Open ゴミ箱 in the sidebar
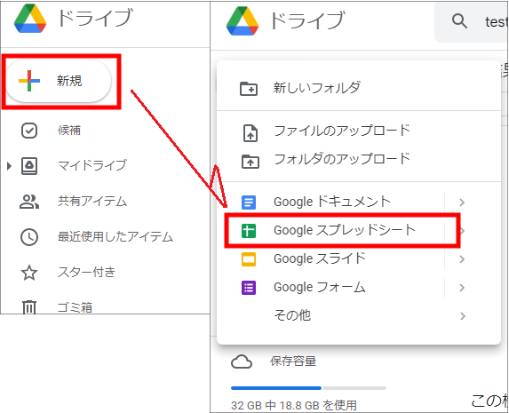 pos(75,307)
